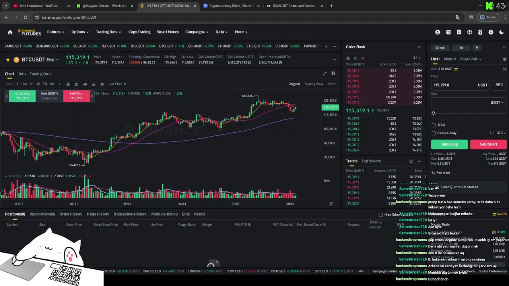Open the chart layout grid icon
509x286 pixels.
333,73
